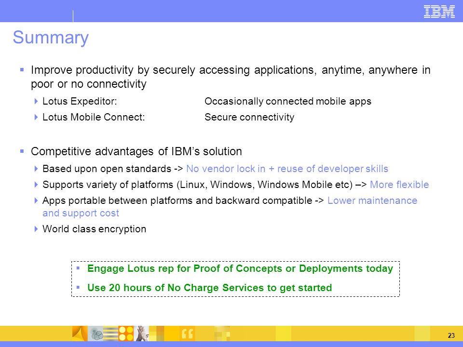Click the text "World class encryption"

click(x=94, y=229)
